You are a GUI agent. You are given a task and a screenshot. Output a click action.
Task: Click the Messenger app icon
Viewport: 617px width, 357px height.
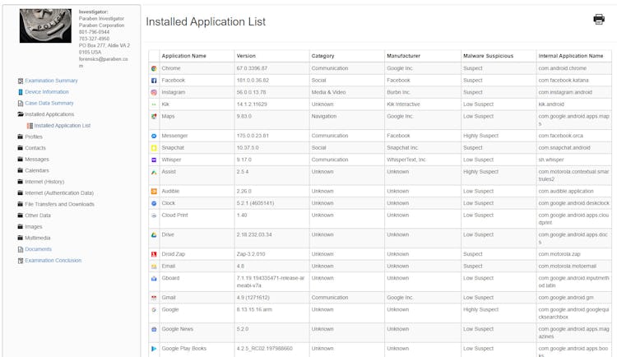(x=154, y=136)
